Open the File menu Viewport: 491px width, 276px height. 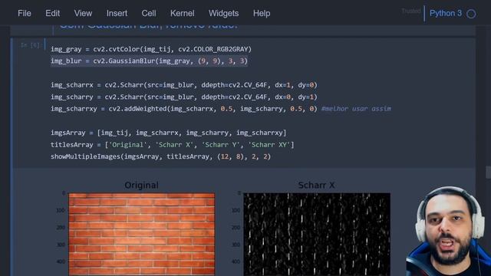[25, 14]
